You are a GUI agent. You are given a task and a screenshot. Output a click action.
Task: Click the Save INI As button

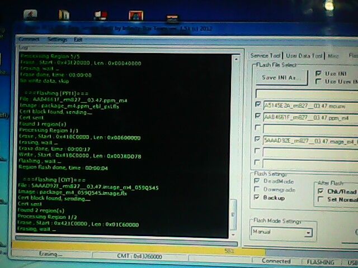(282, 77)
